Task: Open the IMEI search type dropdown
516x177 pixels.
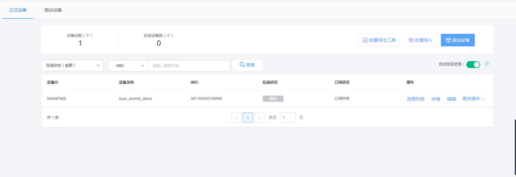Action: tap(128, 66)
